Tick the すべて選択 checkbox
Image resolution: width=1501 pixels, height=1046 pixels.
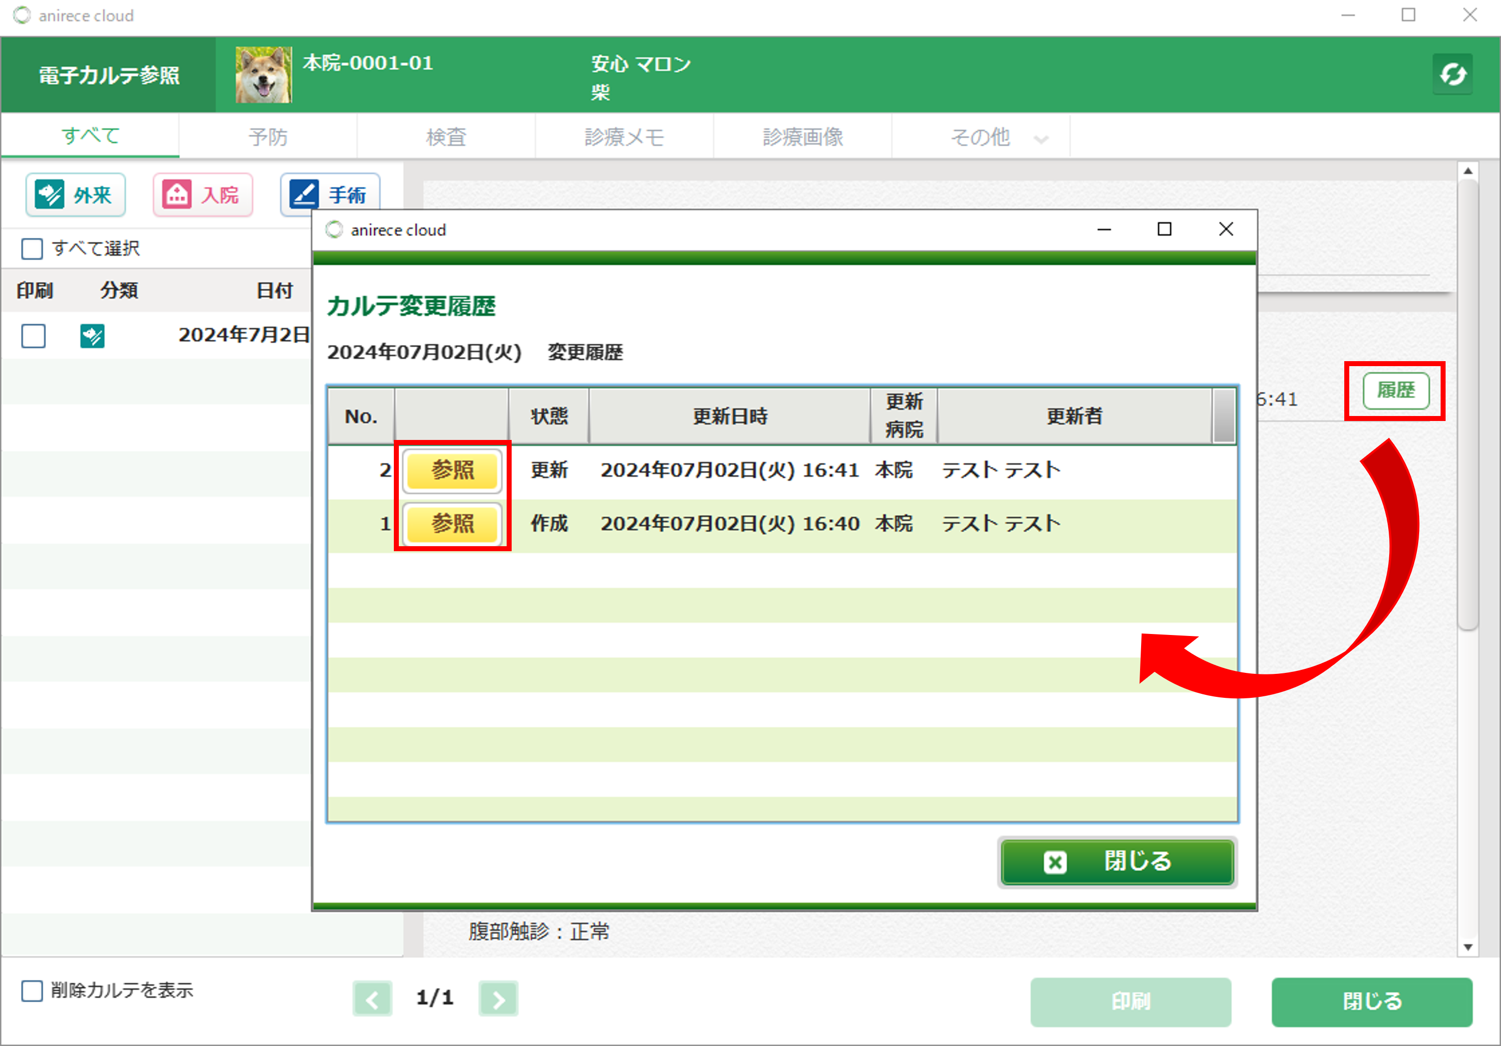coord(32,248)
